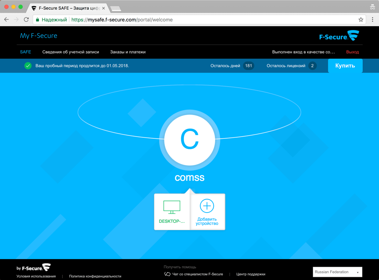
Task: Open the Политика конфиденциальности link
Action: (x=95, y=276)
